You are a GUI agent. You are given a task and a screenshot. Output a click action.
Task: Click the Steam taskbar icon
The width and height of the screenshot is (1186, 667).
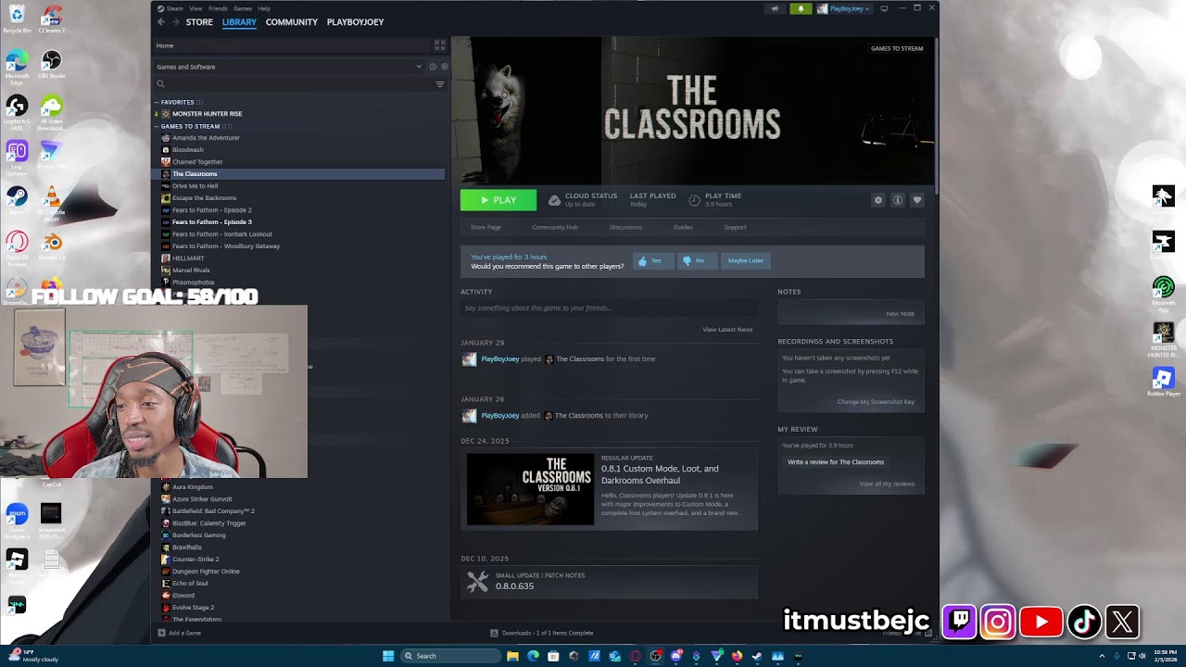click(757, 656)
